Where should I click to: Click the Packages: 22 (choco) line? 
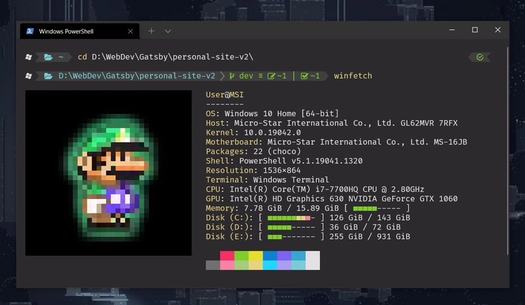coord(253,152)
